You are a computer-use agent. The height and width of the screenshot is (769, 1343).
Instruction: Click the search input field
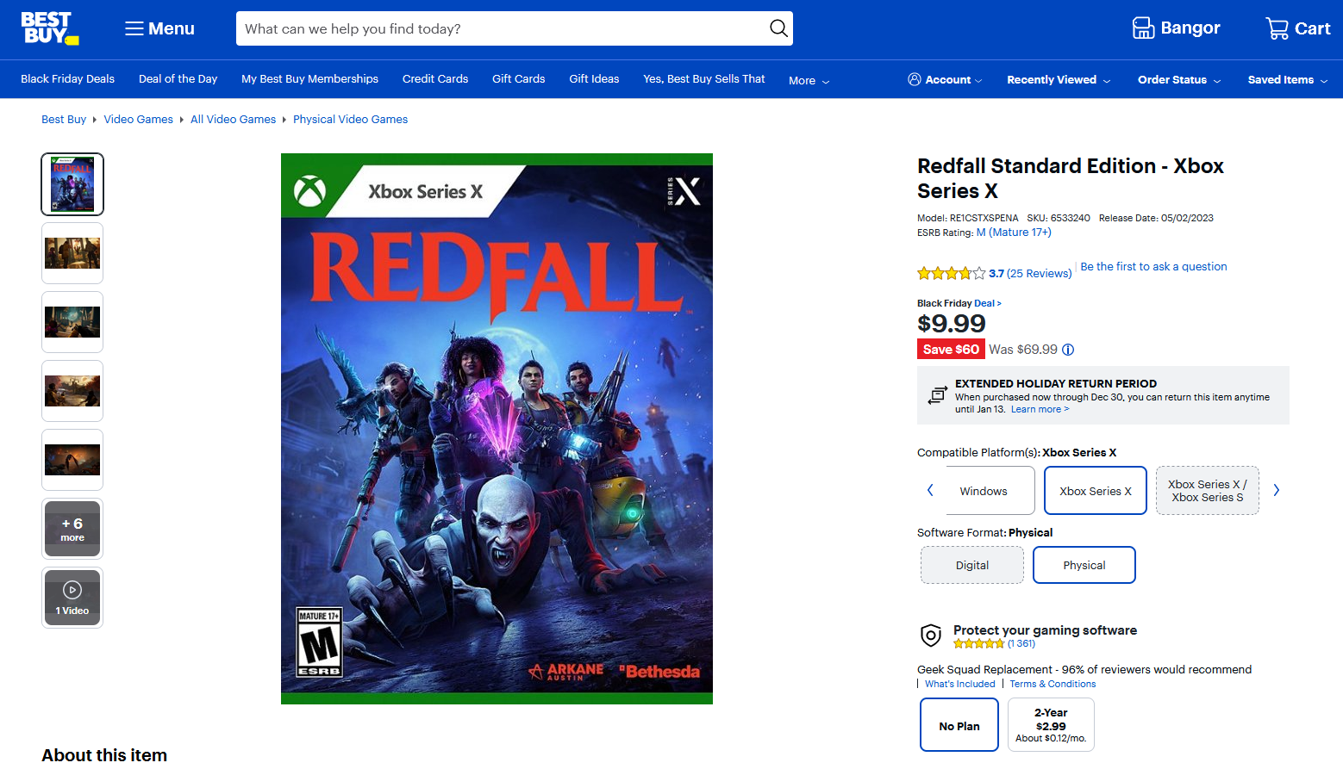click(500, 28)
